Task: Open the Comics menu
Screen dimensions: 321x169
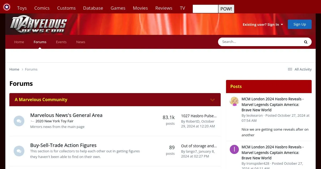Action: tap(42, 8)
